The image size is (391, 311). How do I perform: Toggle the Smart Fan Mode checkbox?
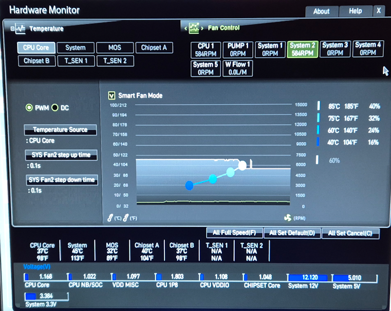point(111,95)
